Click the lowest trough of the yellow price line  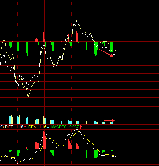28,97
